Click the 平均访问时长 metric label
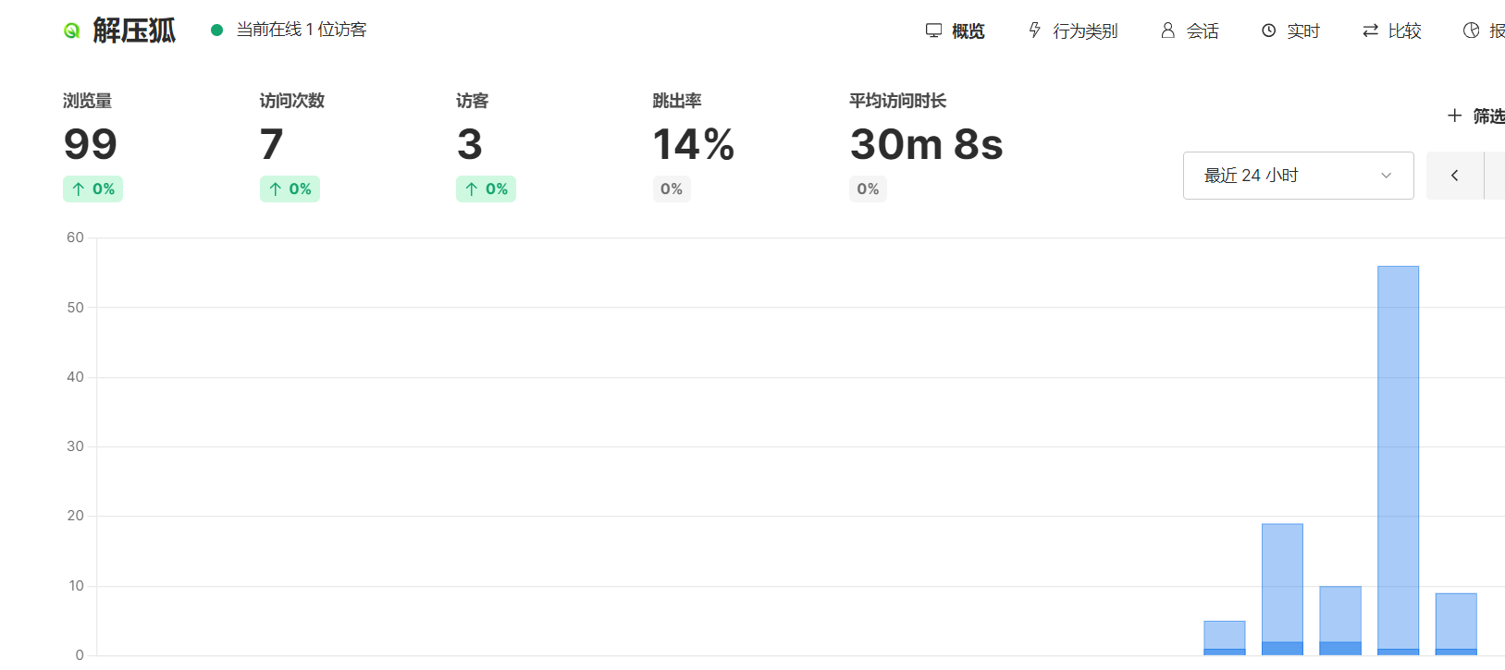The height and width of the screenshot is (670, 1505). click(x=897, y=101)
